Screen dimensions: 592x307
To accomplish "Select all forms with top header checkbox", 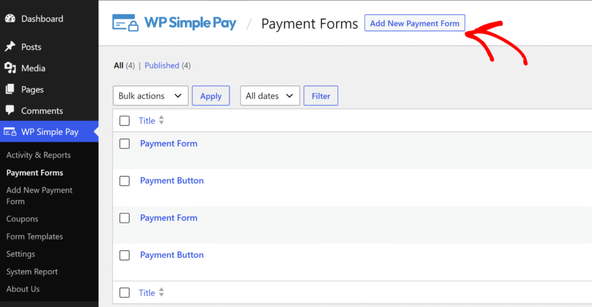I will (x=125, y=121).
